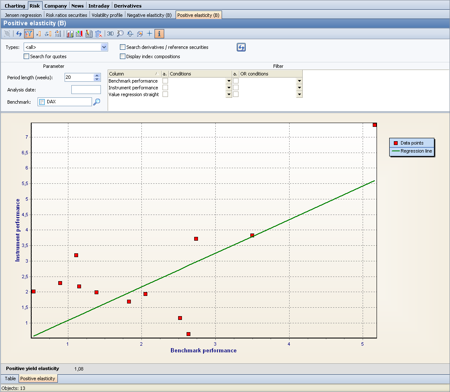Image resolution: width=450 pixels, height=392 pixels.
Task: Tick Search derivatives / reference securities
Action: point(123,47)
